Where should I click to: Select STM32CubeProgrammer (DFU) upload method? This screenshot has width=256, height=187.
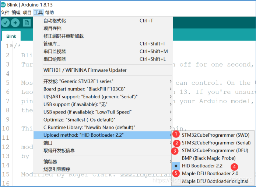tap(213, 150)
